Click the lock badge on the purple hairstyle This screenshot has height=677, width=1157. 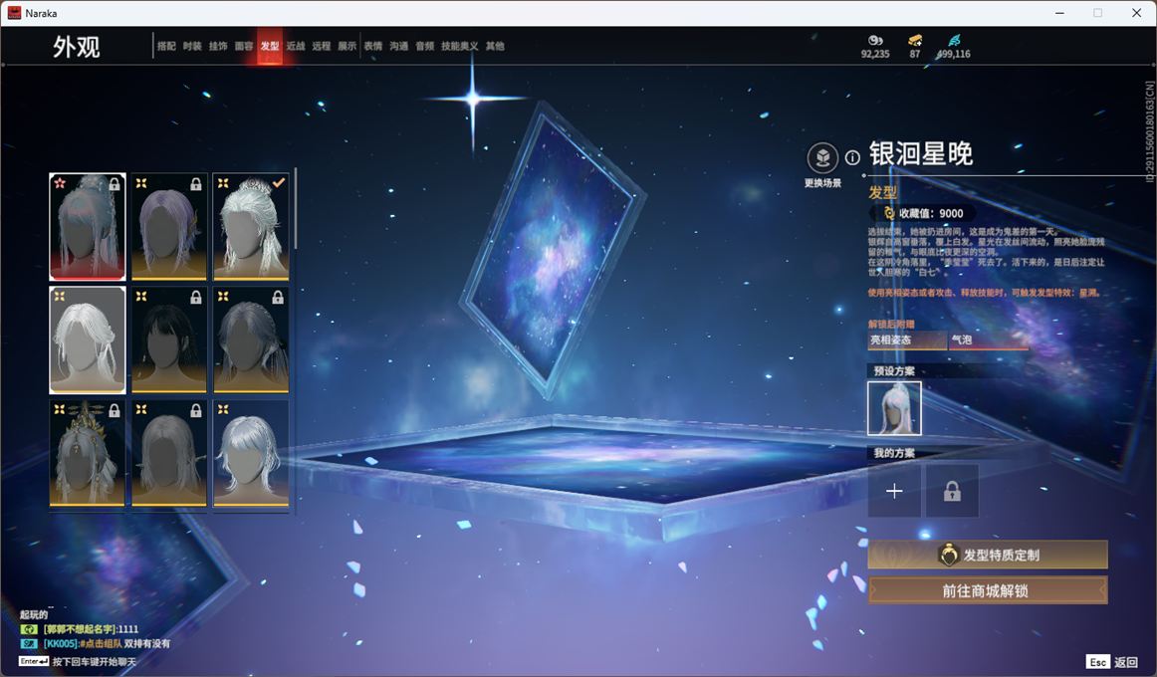(x=195, y=184)
